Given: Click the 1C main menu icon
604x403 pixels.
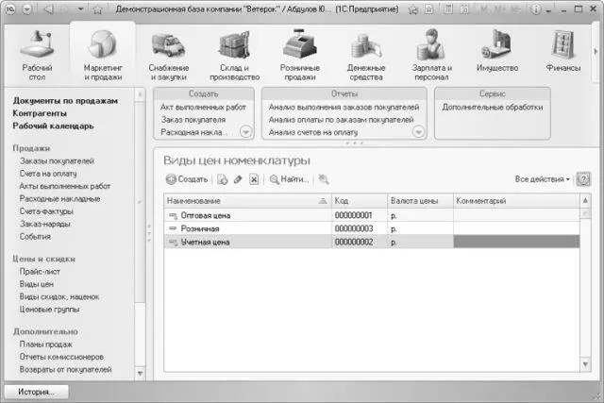Looking at the screenshot, I should click(x=10, y=9).
